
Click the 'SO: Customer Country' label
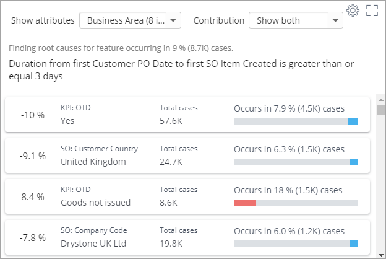pyautogui.click(x=99, y=149)
